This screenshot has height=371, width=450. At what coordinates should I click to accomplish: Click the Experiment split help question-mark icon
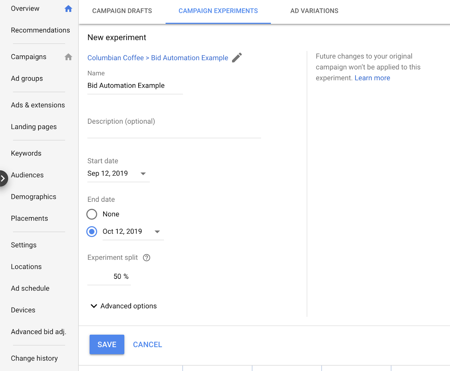click(147, 258)
